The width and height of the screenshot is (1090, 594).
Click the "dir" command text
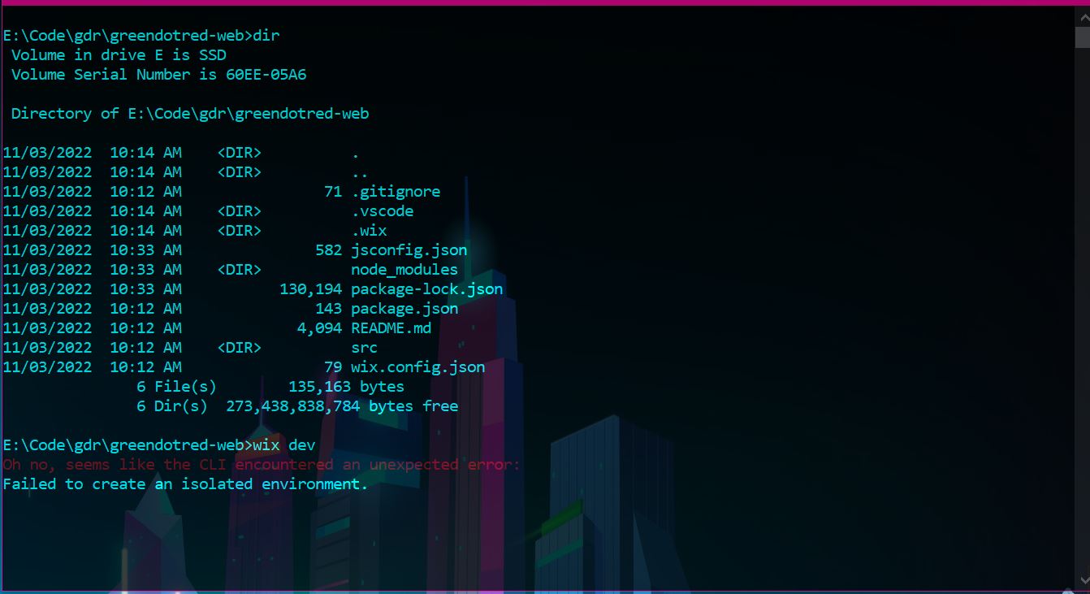(x=266, y=36)
